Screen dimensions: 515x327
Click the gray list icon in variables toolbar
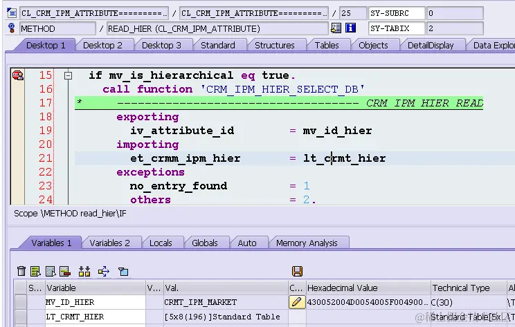(51, 271)
